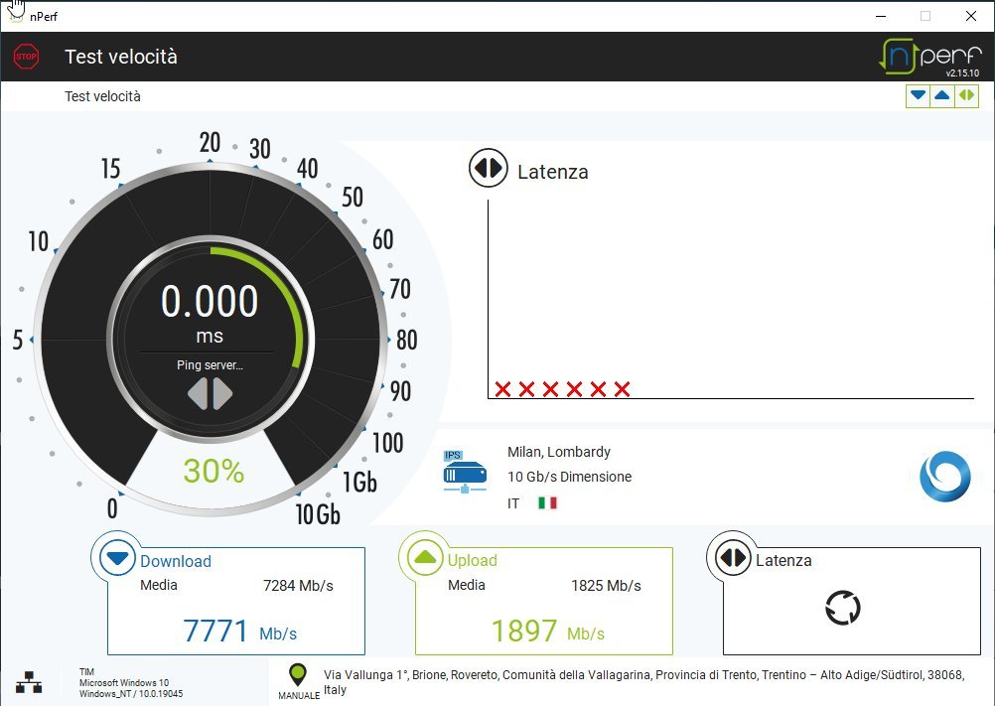Click the Upload panel arrow icon
995x706 pixels.
click(426, 559)
